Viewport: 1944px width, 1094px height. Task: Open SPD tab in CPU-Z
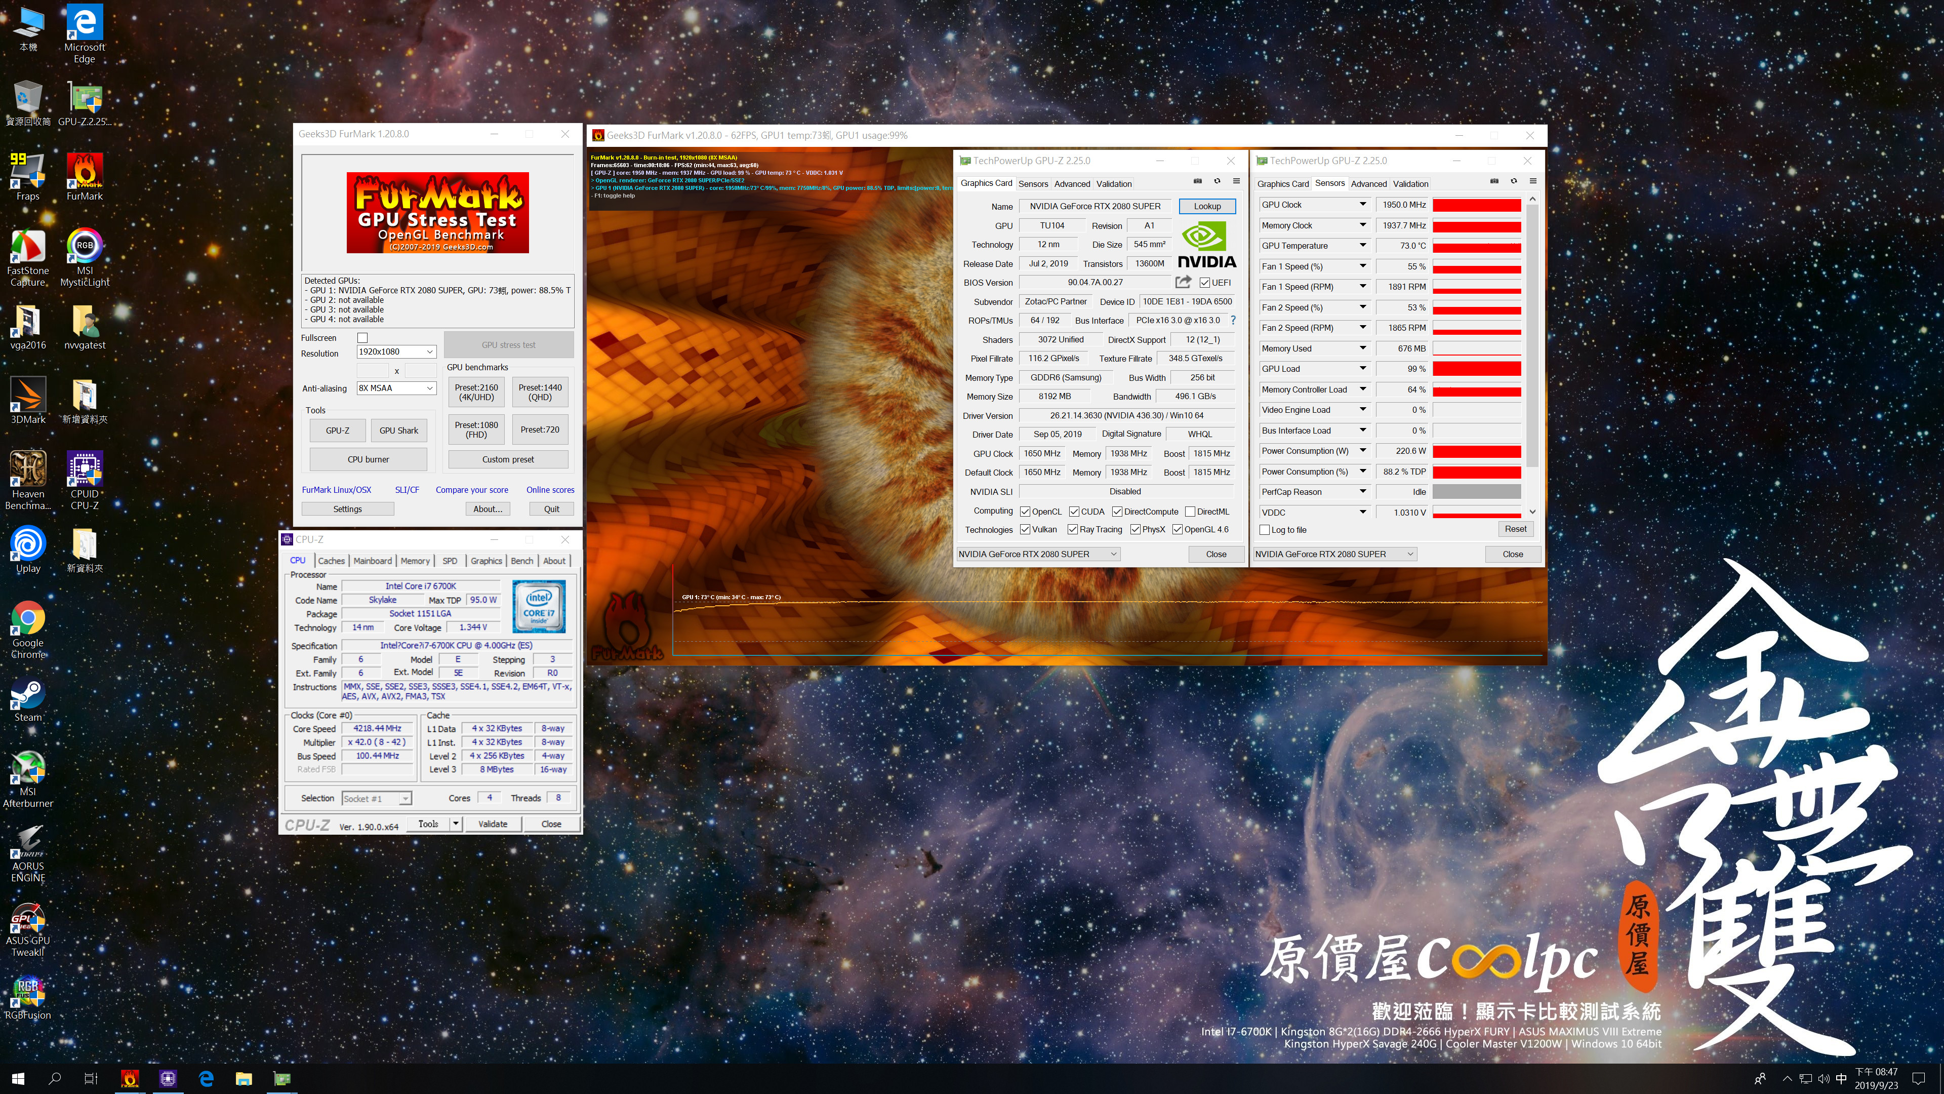[449, 560]
